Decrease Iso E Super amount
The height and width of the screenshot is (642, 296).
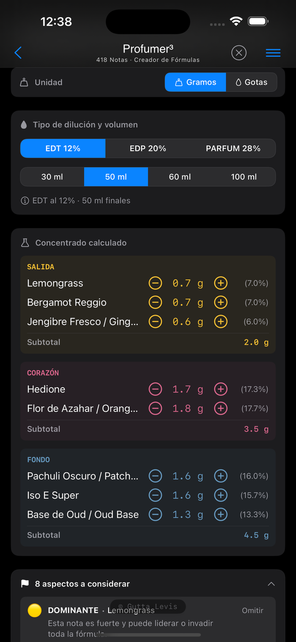pos(155,495)
